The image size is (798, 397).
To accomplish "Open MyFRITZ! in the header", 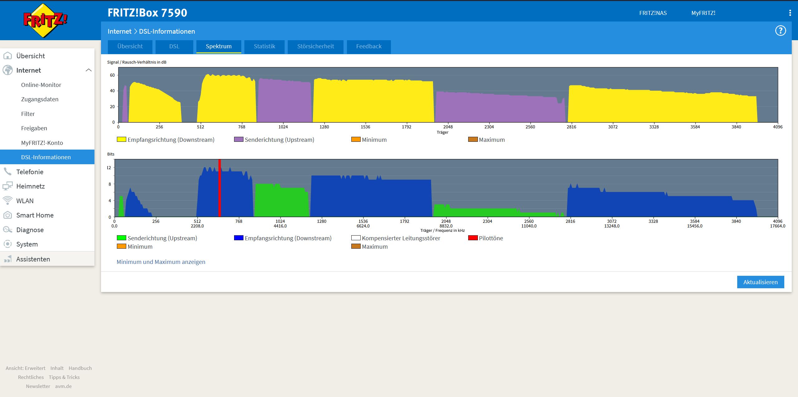I will point(703,13).
